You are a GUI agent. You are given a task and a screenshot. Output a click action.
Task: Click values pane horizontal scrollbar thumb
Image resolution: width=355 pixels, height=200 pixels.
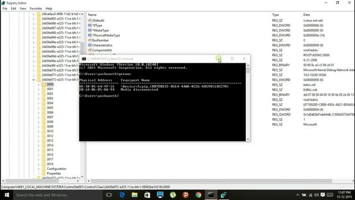tap(211, 181)
